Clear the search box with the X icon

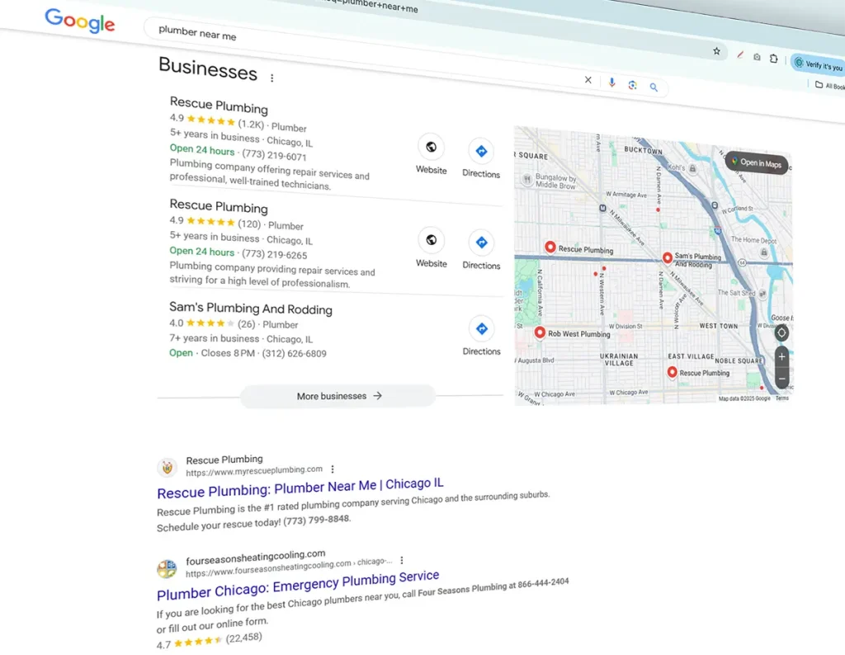point(588,80)
